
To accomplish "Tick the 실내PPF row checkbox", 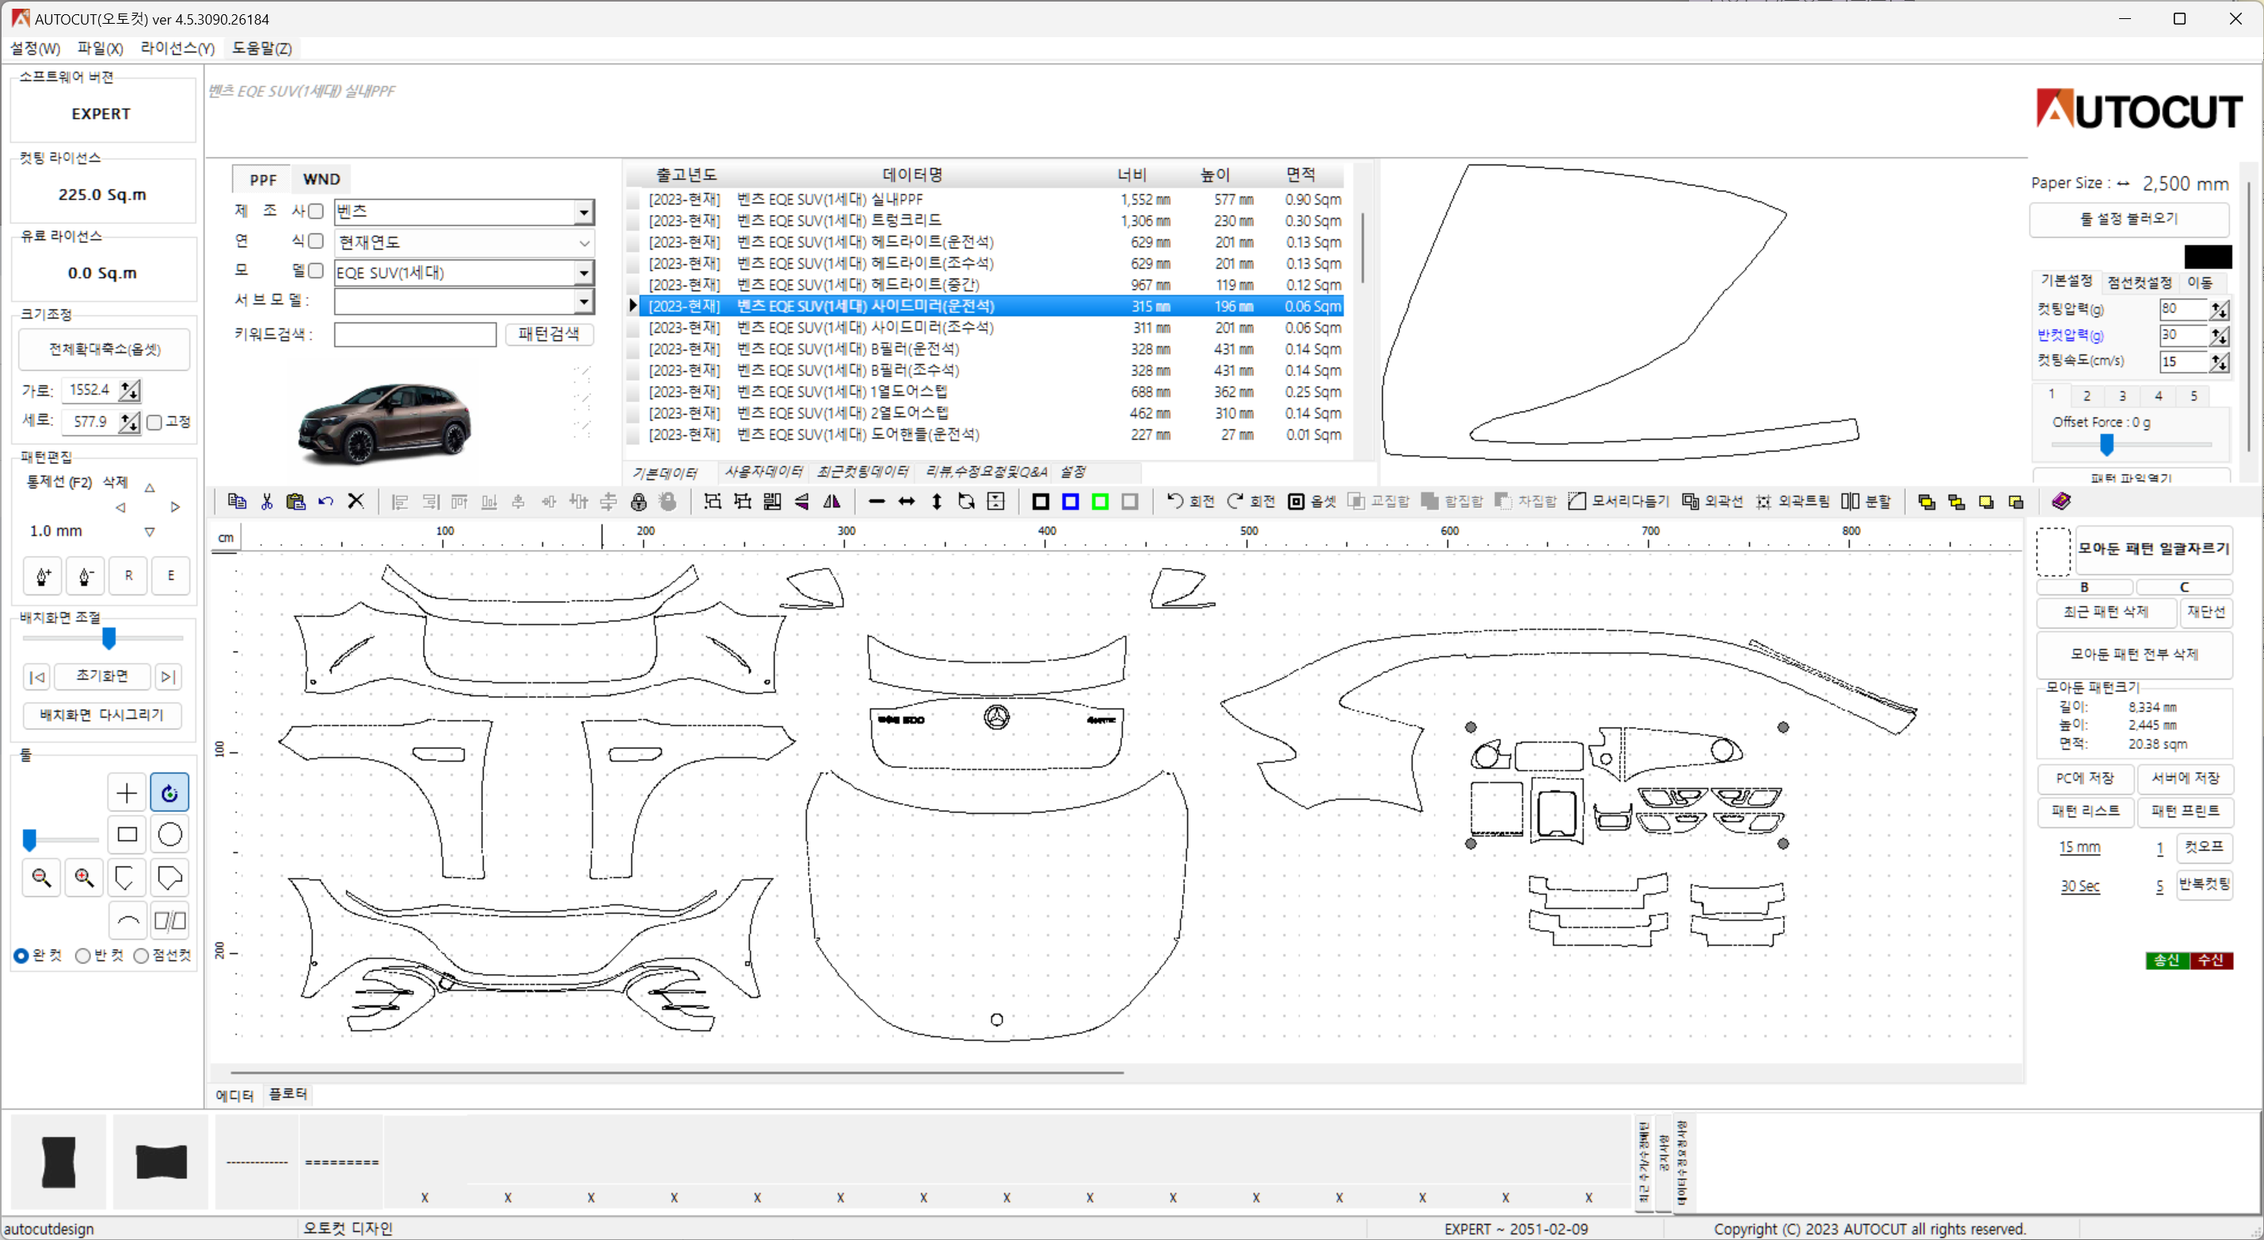I will (x=633, y=200).
